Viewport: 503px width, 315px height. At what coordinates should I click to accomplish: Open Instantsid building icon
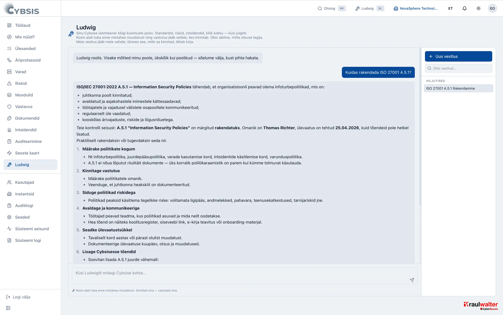tap(9, 194)
